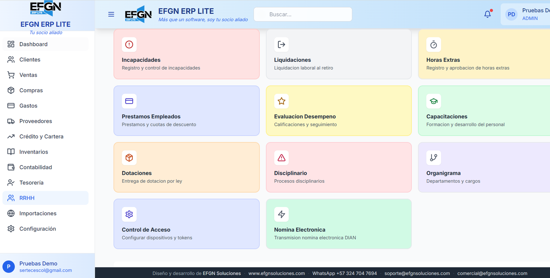Open the Evaluacion Desempeno card title

click(x=305, y=117)
